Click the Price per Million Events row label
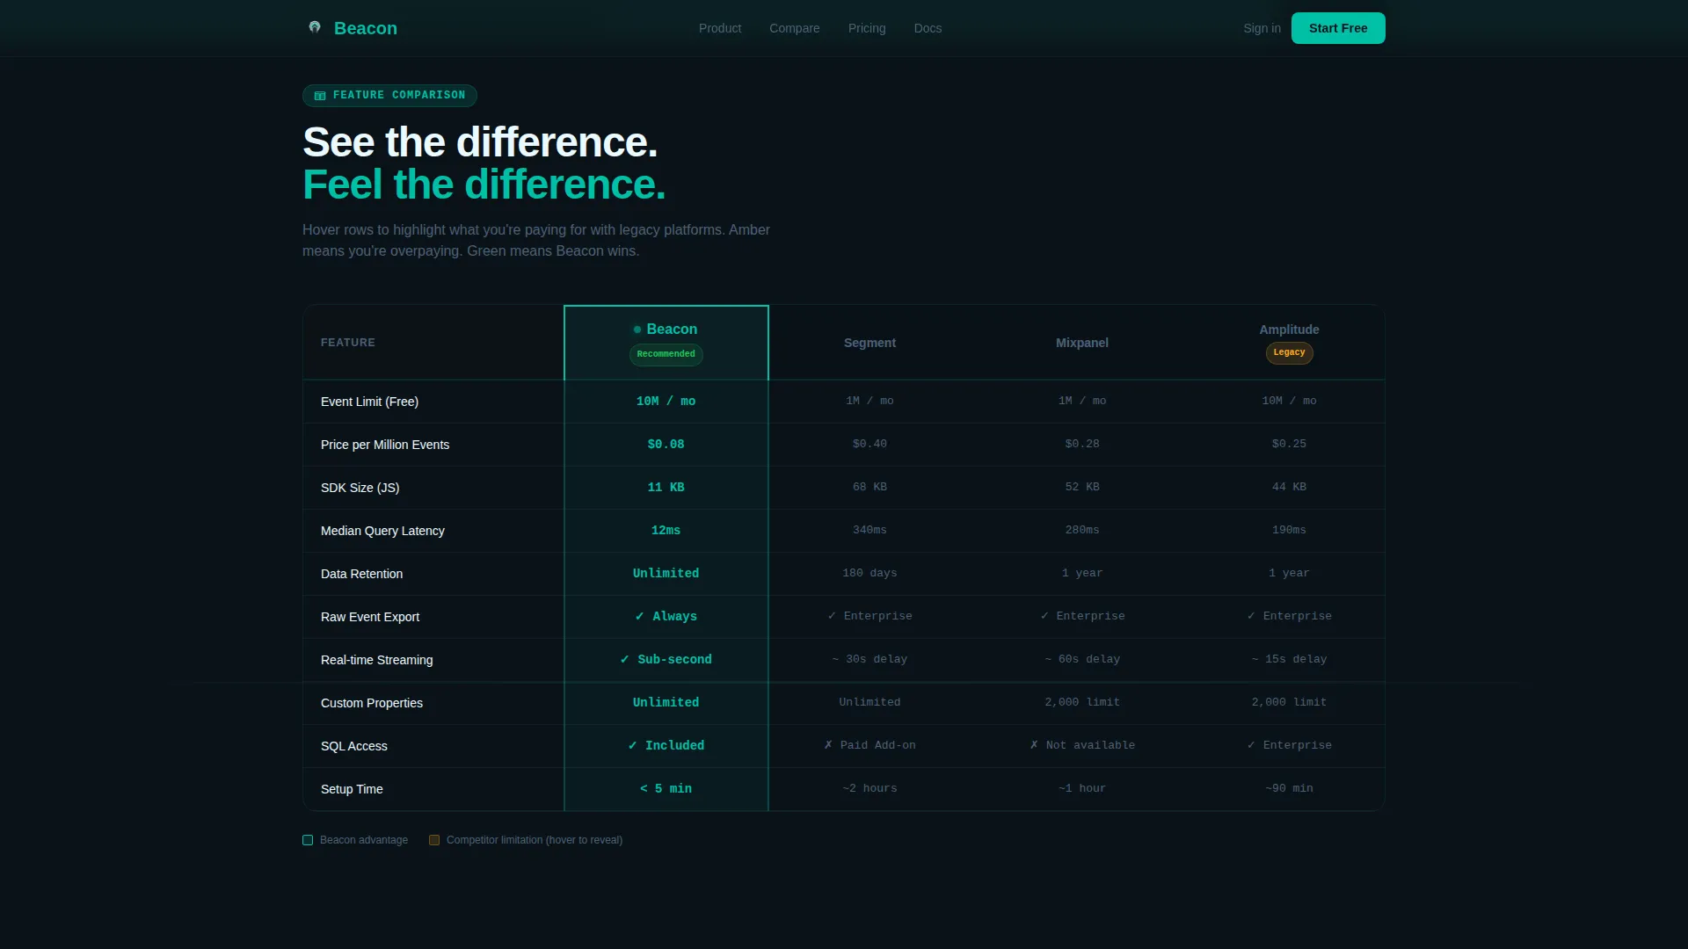Screen dimensions: 1688x949 click(x=385, y=445)
